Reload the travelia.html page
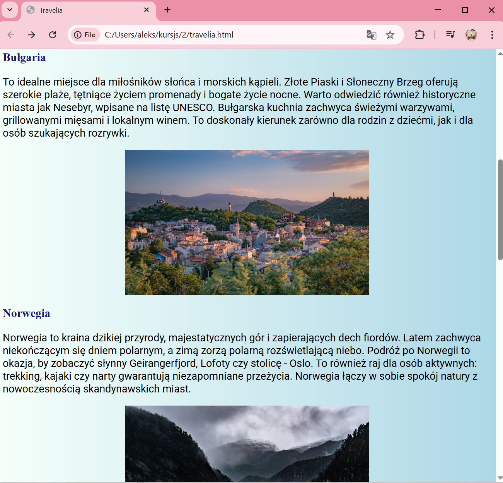 [53, 35]
